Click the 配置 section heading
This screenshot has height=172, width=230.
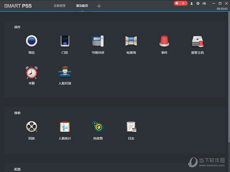coord(17,169)
